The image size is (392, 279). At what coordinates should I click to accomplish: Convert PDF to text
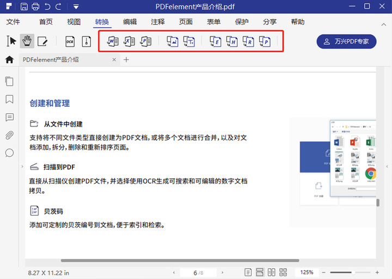click(x=189, y=41)
